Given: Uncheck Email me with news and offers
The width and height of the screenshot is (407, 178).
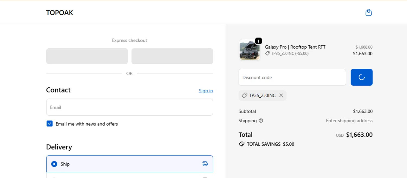Looking at the screenshot, I should [x=49, y=124].
